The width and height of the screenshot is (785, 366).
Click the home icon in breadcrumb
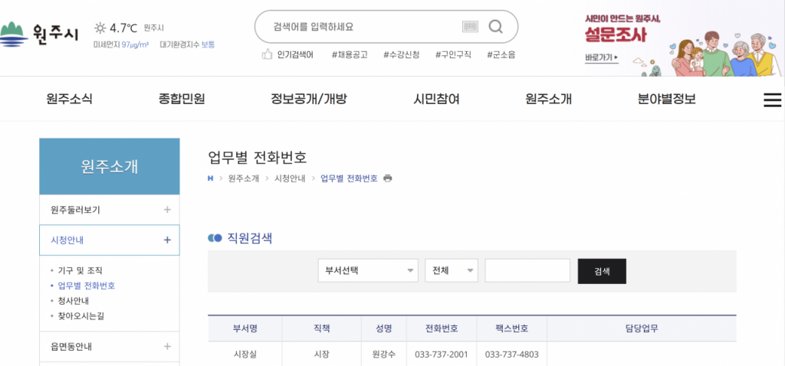pos(211,178)
